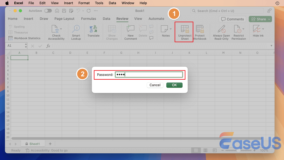This screenshot has height=160, width=284.
Task: Expand the formula bar chevron
Action: pyautogui.click(x=271, y=46)
